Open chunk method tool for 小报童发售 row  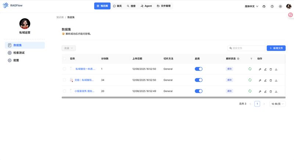tap(260, 91)
